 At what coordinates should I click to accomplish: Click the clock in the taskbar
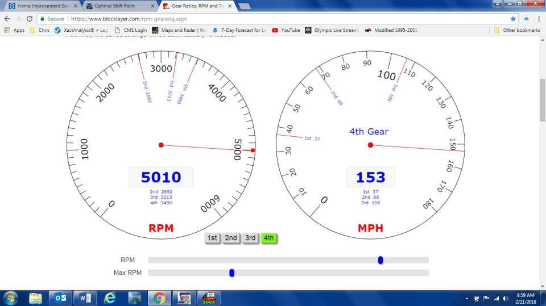pyautogui.click(x=526, y=299)
